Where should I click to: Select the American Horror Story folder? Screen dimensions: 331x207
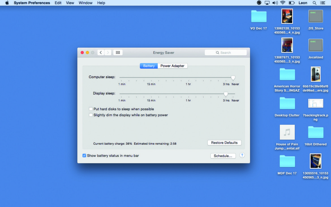[x=287, y=74]
